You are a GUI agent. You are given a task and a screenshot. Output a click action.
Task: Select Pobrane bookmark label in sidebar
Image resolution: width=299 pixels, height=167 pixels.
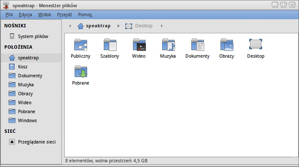(27, 111)
